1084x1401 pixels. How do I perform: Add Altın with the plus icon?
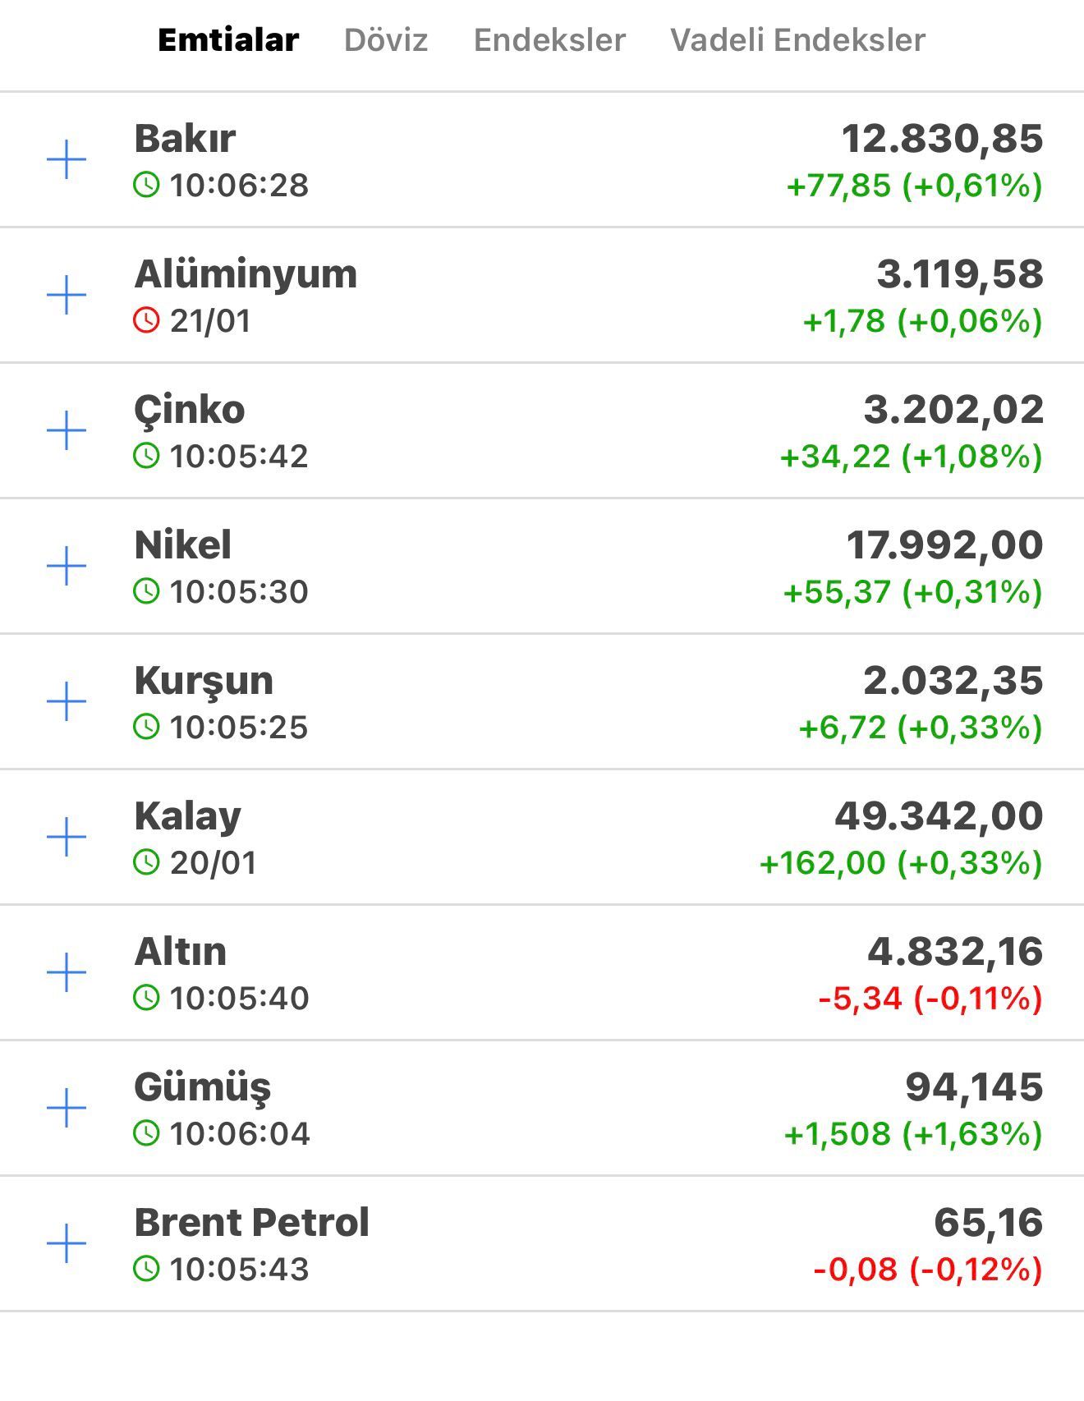67,972
